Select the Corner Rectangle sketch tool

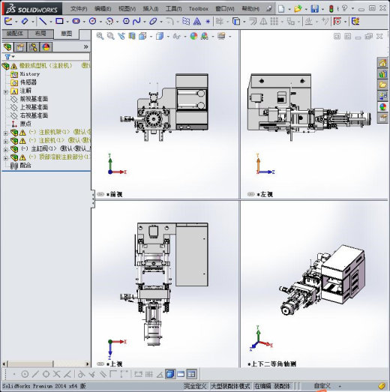point(59,21)
